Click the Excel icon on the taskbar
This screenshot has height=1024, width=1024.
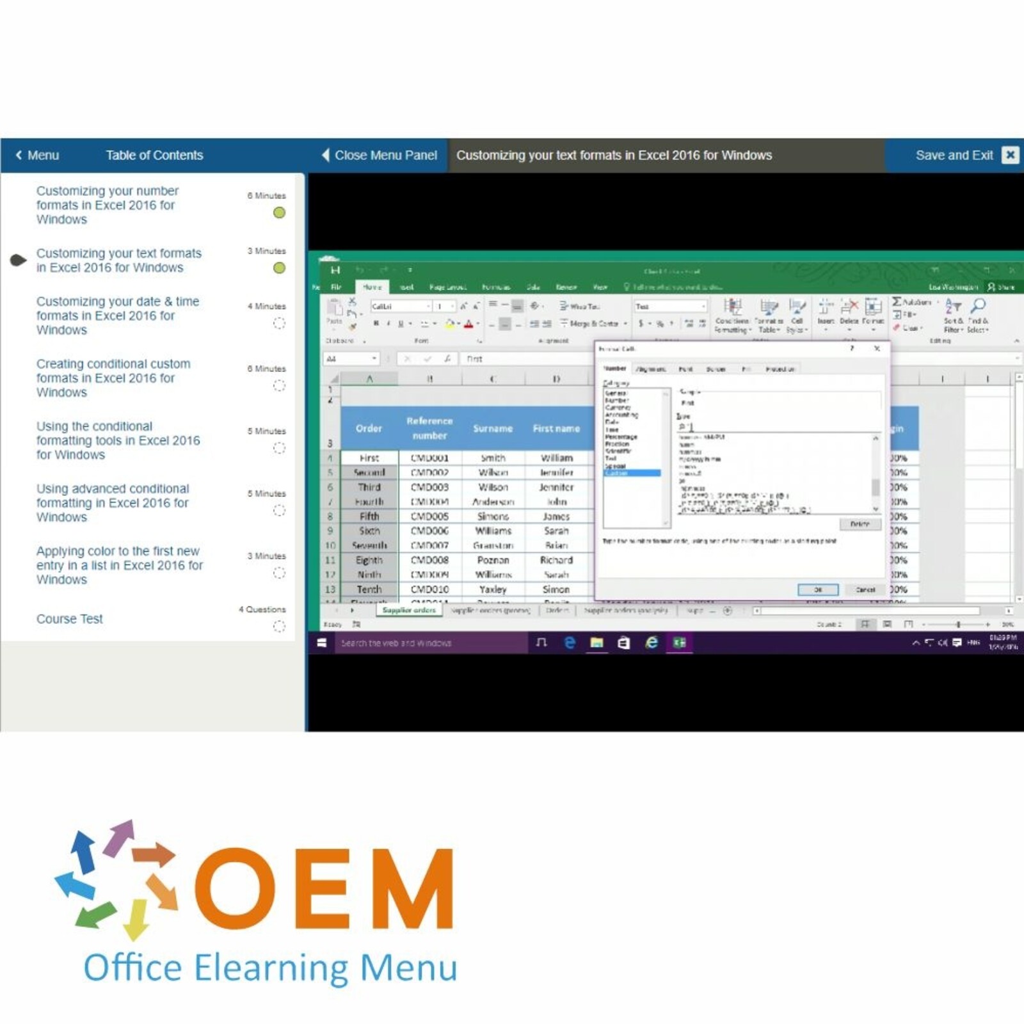[679, 643]
